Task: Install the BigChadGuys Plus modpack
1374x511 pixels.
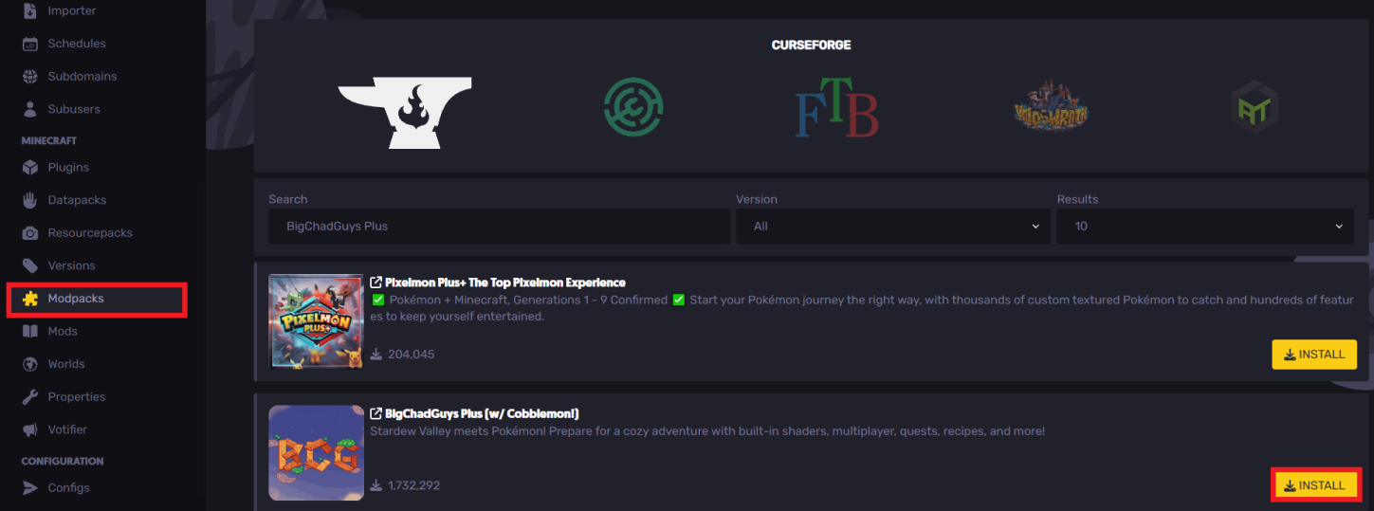Action: (x=1314, y=485)
